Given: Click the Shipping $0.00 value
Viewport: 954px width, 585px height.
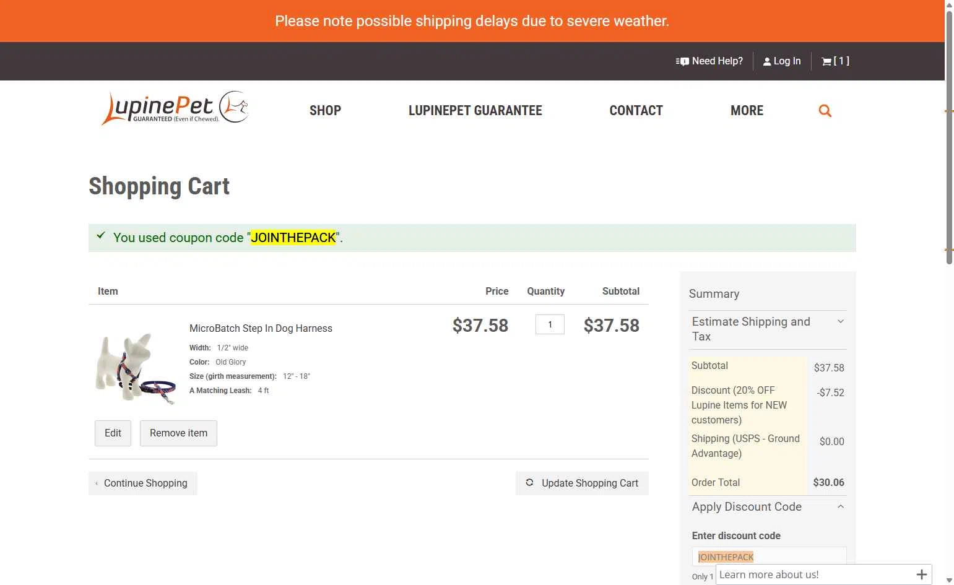Looking at the screenshot, I should pos(831,441).
